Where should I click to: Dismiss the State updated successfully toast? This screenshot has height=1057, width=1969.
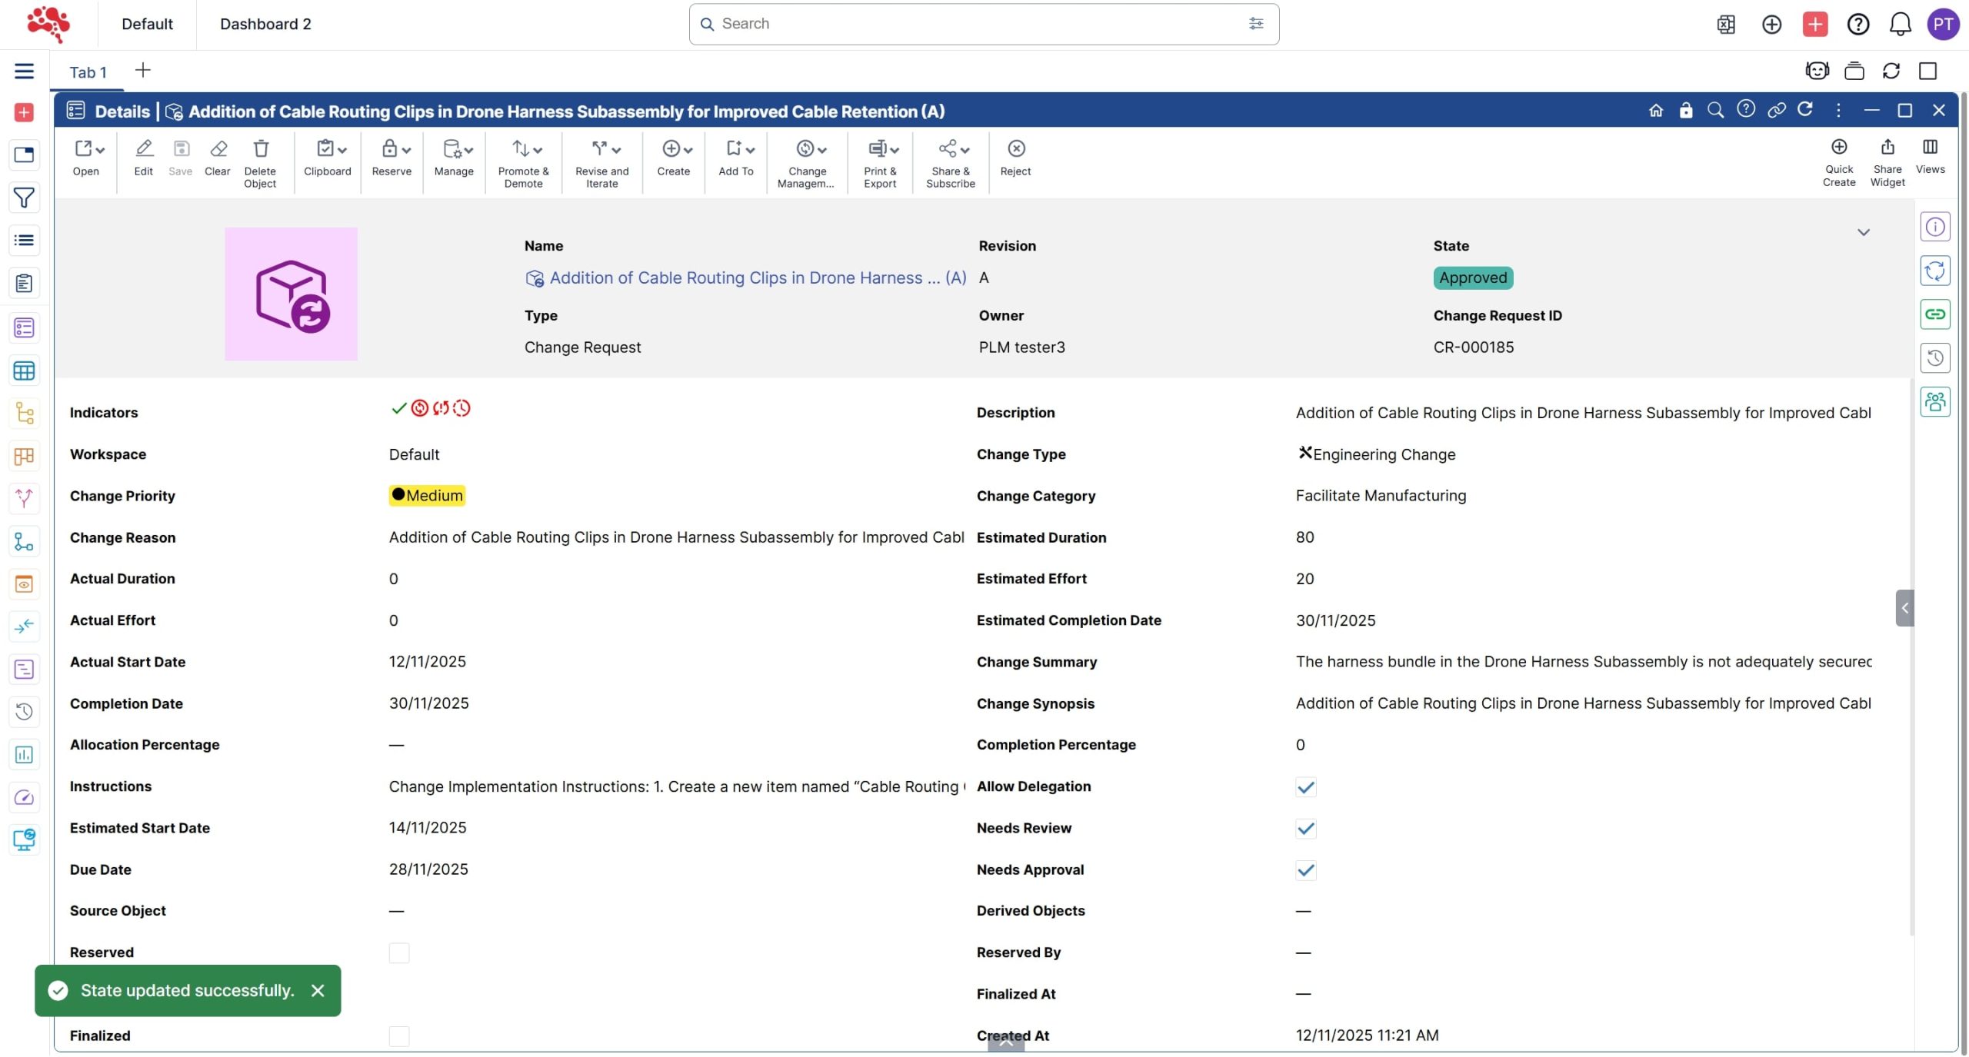(318, 991)
